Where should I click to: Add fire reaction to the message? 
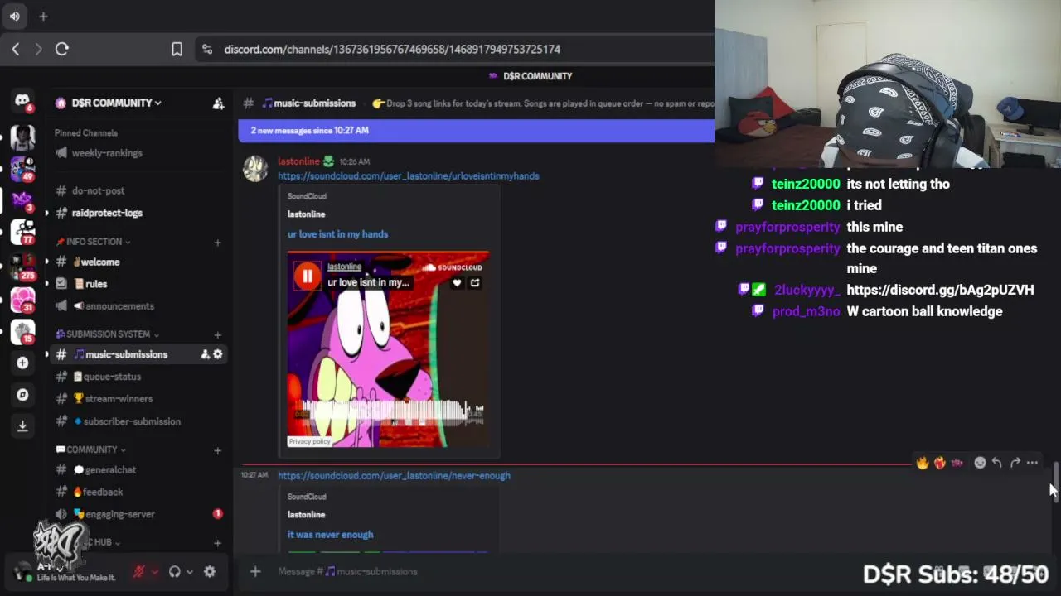click(x=922, y=463)
